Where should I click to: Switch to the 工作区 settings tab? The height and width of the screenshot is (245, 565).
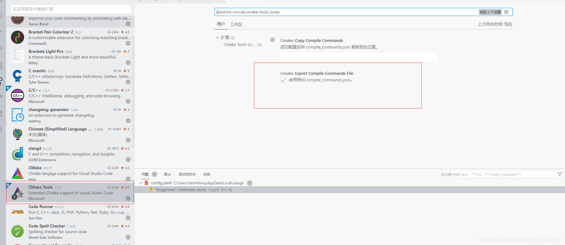tap(236, 24)
